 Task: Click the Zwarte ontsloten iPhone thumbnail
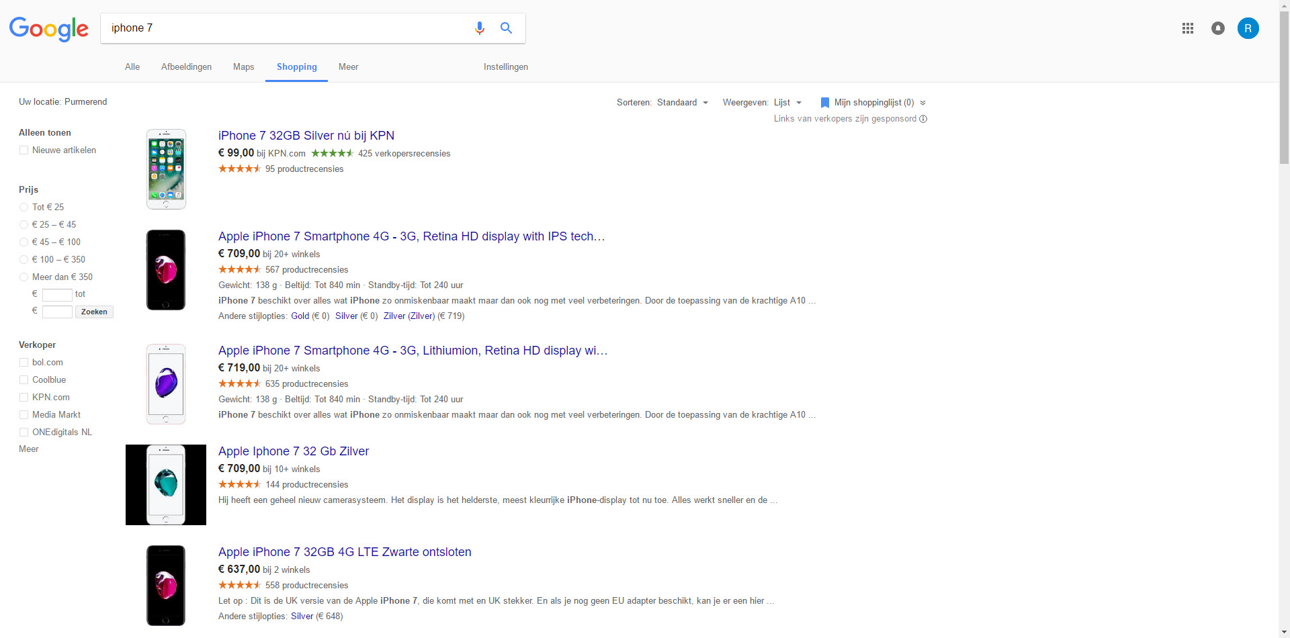[166, 586]
